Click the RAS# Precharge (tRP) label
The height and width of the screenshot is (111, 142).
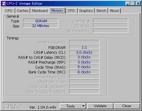click(47, 62)
